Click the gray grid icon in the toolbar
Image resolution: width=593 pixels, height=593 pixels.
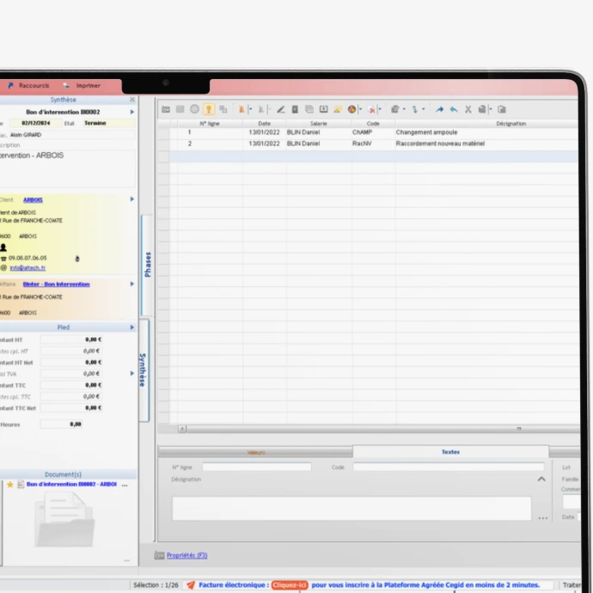click(x=180, y=109)
